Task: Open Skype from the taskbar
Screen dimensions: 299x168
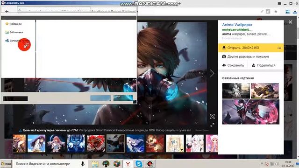Action: (139, 164)
